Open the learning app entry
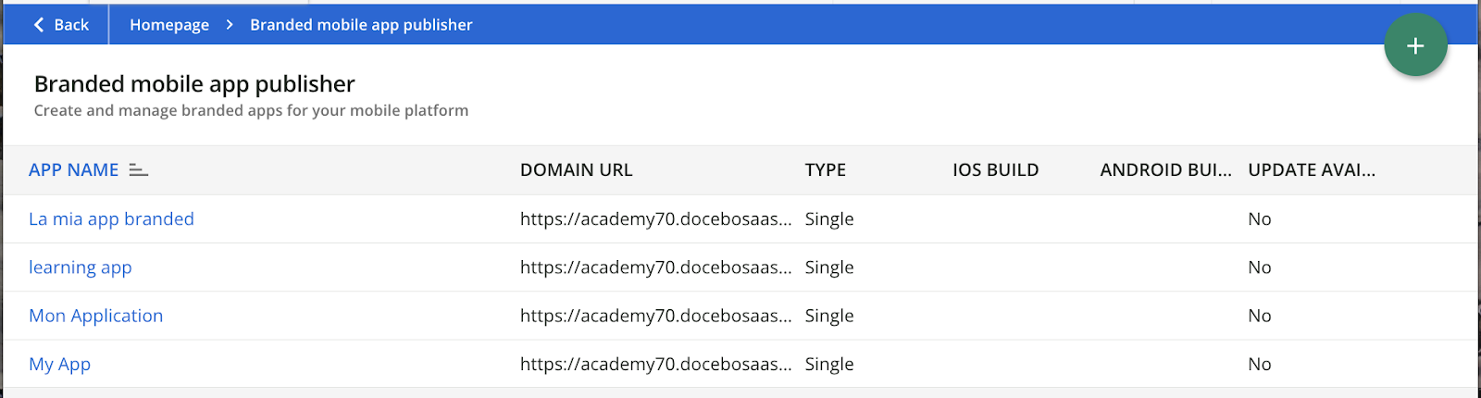 pos(81,267)
